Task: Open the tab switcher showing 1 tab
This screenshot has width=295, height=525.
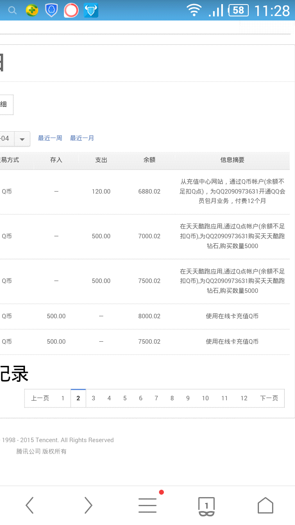Action: pyautogui.click(x=206, y=506)
